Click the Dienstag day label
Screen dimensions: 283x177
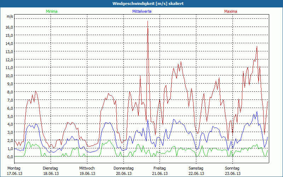pyautogui.click(x=50, y=169)
